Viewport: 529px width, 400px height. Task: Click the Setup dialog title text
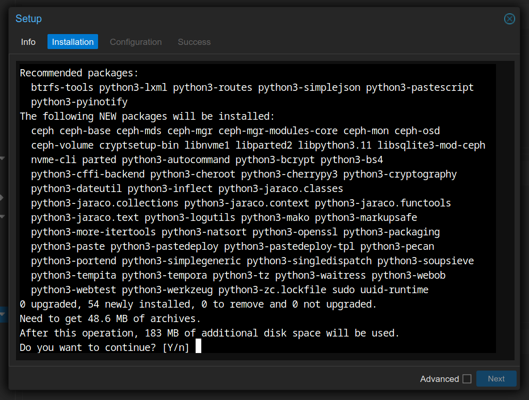point(28,19)
